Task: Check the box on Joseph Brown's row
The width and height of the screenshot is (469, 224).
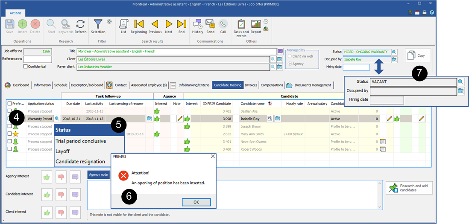Action: pos(9,126)
